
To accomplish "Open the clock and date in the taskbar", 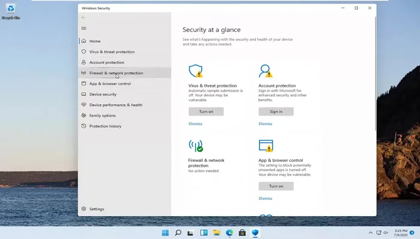I will (401, 232).
